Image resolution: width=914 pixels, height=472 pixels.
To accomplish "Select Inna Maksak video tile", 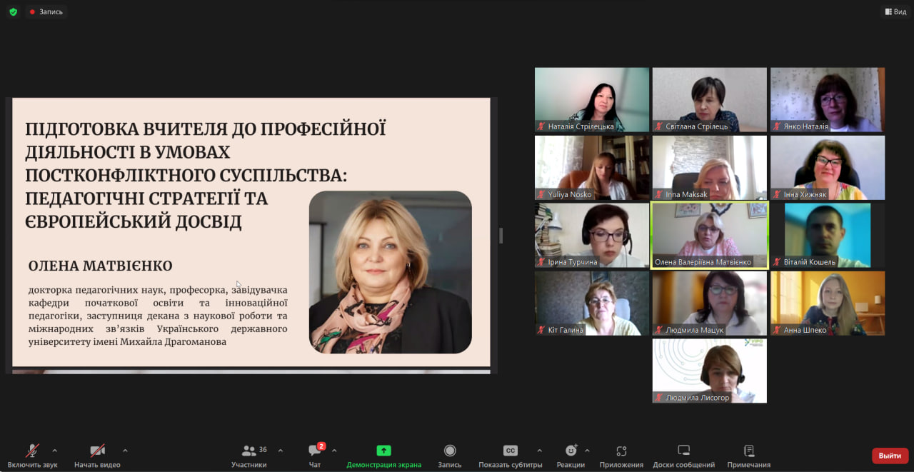I will click(710, 168).
